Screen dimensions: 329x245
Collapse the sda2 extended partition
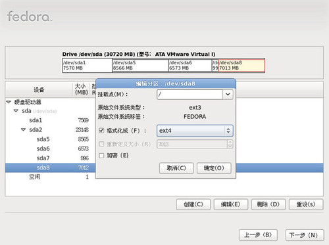point(23,129)
